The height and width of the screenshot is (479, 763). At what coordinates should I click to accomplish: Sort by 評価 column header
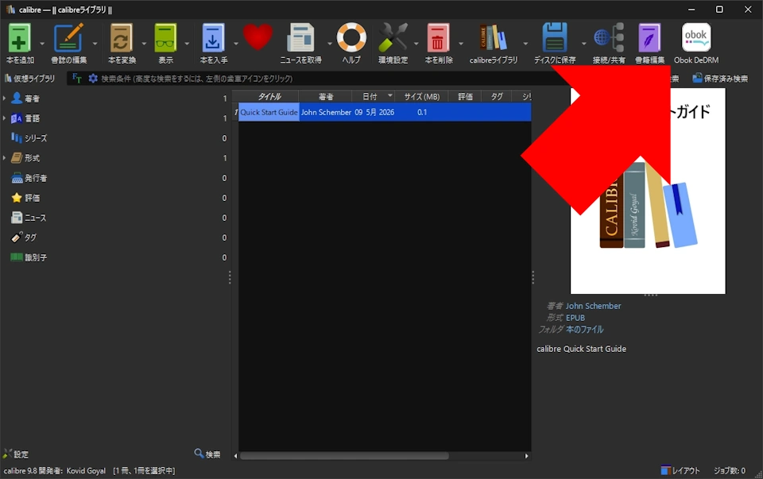pos(465,96)
